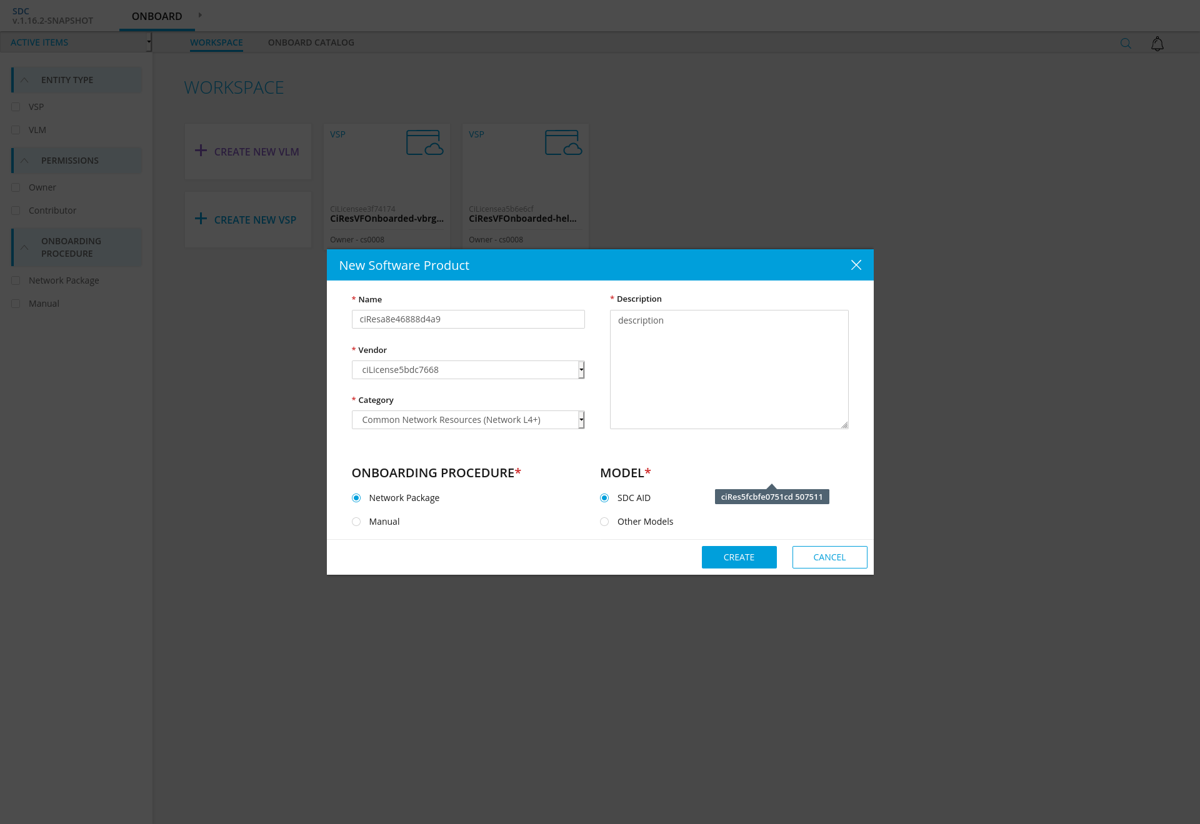Select the Manual onboarding procedure radio

click(x=356, y=522)
